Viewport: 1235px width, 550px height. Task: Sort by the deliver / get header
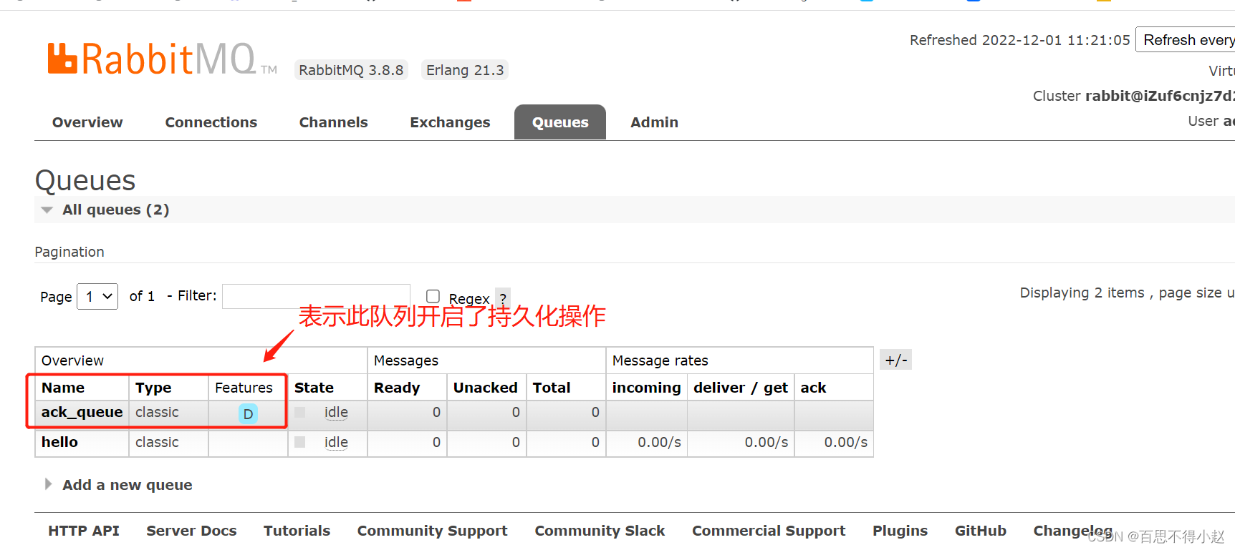point(741,388)
